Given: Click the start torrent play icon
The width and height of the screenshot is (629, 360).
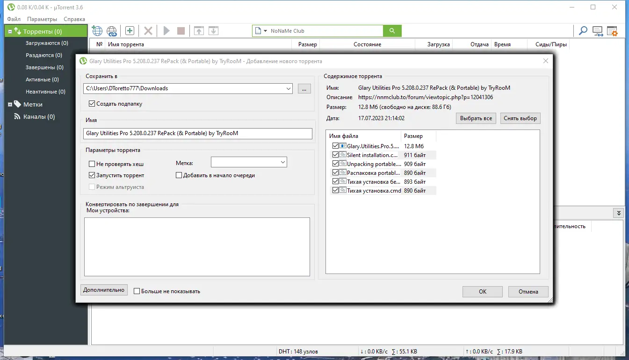Looking at the screenshot, I should [166, 31].
